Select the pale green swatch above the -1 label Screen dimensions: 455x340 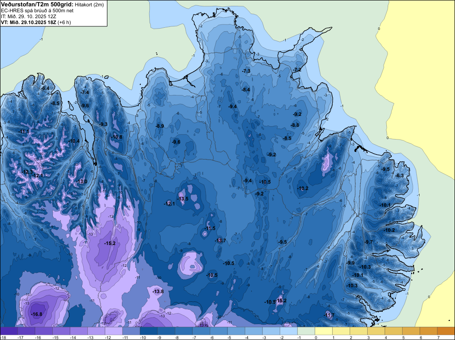coord(306,331)
